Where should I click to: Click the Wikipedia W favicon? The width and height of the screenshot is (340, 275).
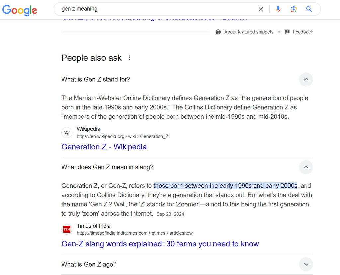[67, 132]
